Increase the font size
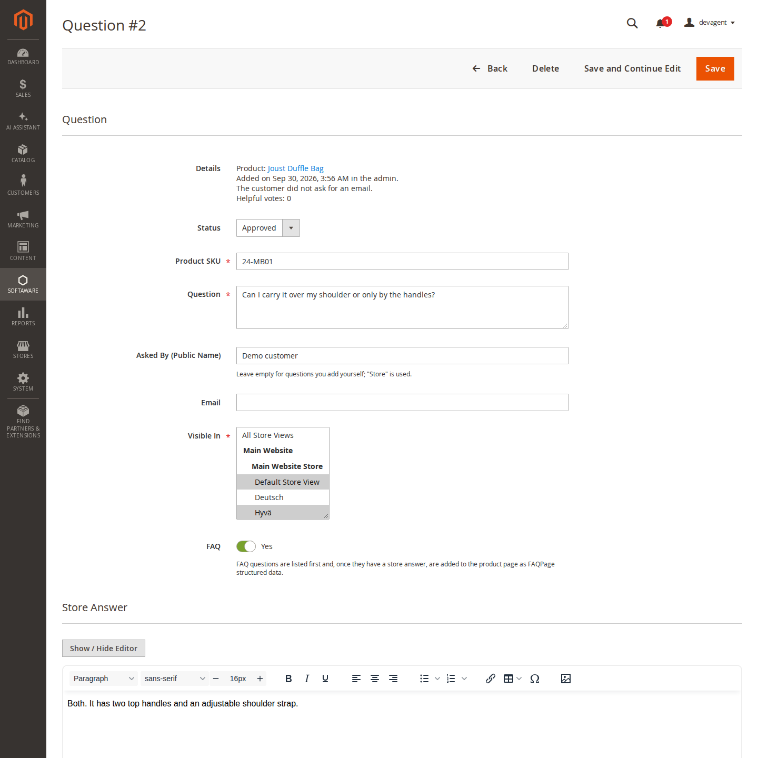 (260, 679)
